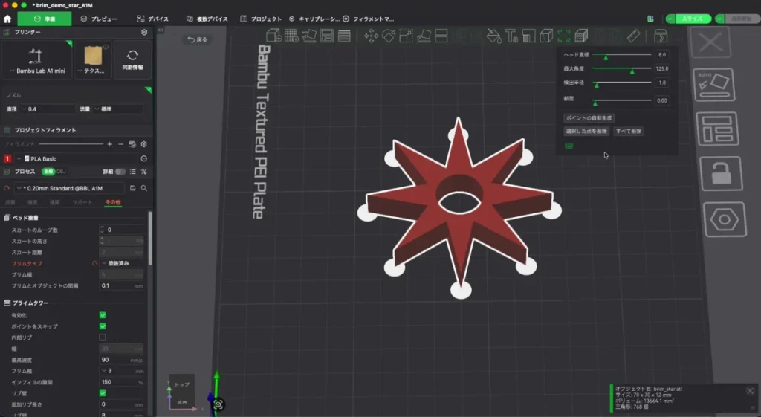Uncheck the 有効化 prime tower checkbox
Viewport: 761px width, 417px height.
pos(103,316)
